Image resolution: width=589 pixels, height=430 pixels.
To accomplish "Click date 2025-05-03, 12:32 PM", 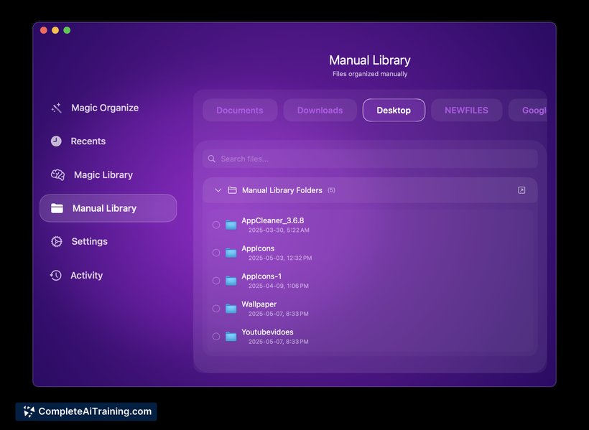I will click(280, 258).
